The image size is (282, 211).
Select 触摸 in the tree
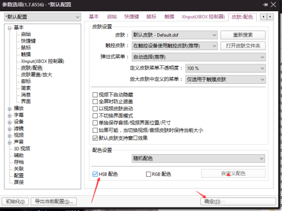26,55
